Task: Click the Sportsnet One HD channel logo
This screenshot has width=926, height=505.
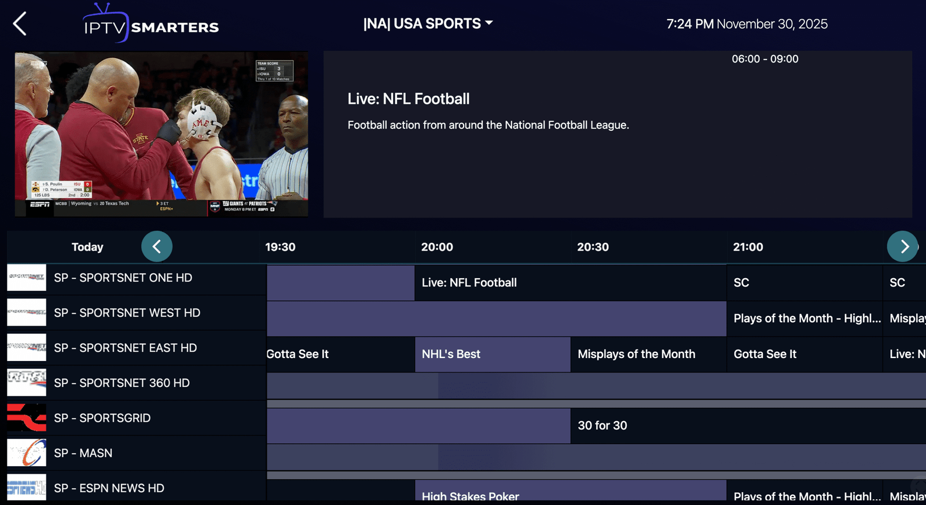Action: (27, 278)
